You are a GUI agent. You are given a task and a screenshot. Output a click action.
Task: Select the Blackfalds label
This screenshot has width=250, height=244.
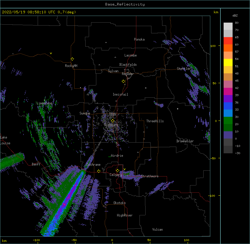point(128,65)
